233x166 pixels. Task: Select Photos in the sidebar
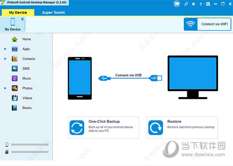(28, 88)
